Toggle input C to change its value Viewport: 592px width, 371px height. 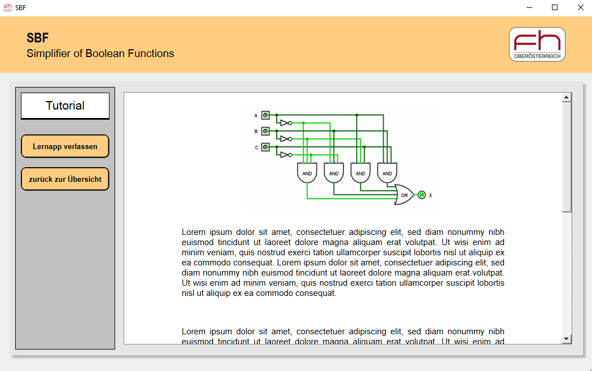(265, 147)
